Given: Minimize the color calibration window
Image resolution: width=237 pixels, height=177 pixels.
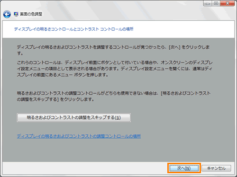Looking at the screenshot, I should [208, 3].
